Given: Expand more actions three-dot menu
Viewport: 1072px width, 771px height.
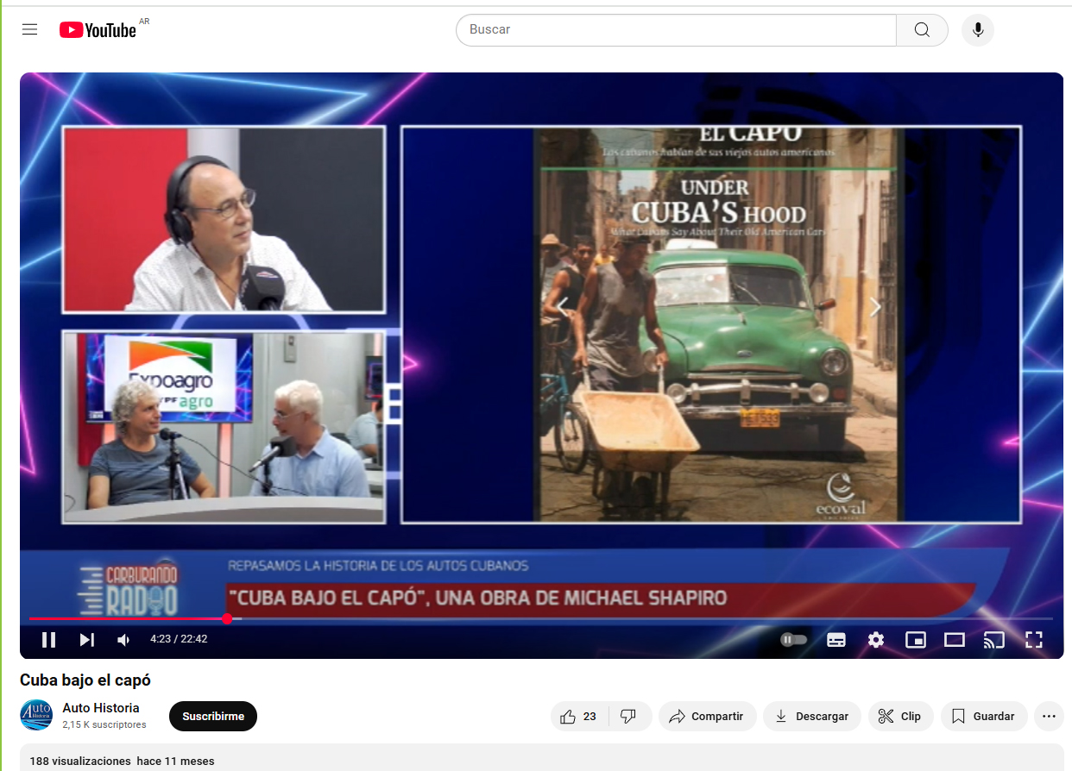Looking at the screenshot, I should pos(1049,717).
